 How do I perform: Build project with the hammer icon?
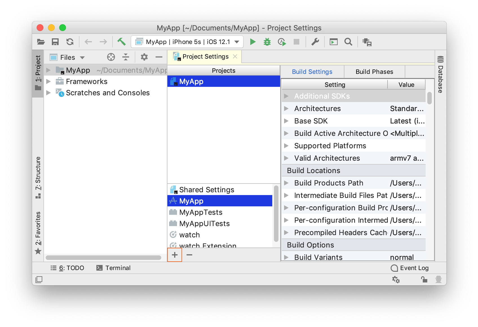[121, 42]
